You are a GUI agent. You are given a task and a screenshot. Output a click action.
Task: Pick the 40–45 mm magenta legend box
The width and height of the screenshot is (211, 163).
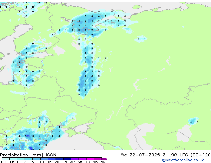click(x=90, y=159)
